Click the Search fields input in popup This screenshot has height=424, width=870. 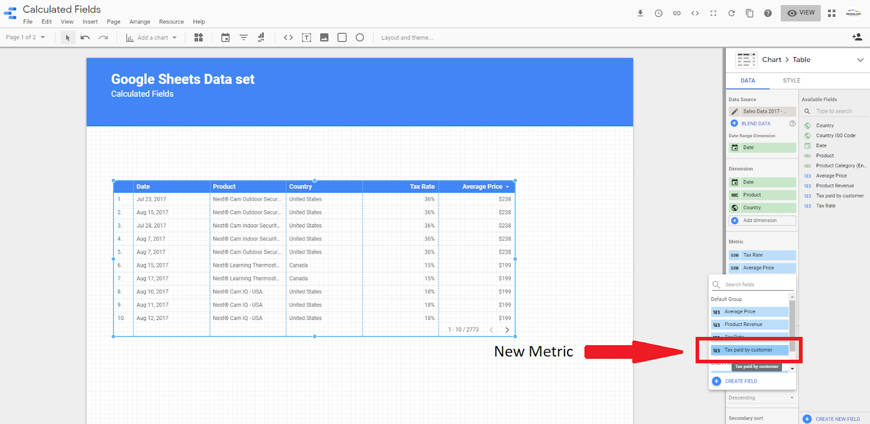(x=753, y=285)
